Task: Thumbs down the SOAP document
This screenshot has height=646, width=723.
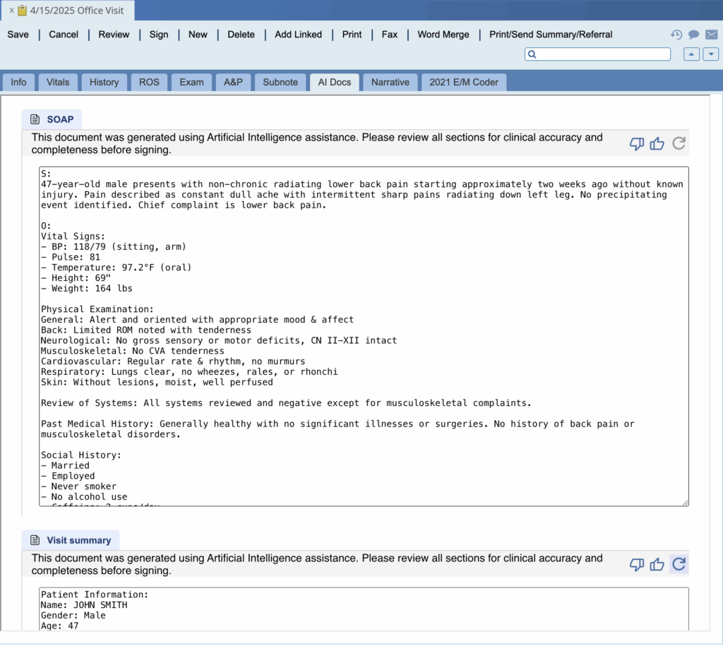Action: coord(636,143)
